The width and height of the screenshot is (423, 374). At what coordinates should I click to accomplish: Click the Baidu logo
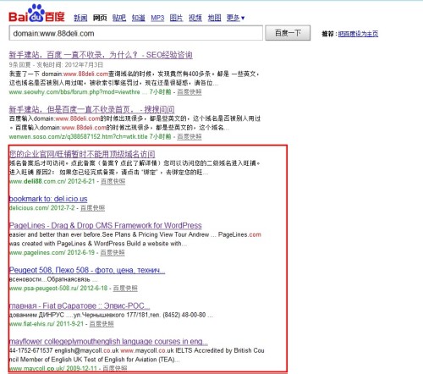36,14
